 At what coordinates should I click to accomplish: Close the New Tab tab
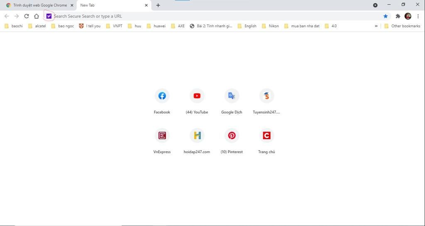pyautogui.click(x=147, y=5)
